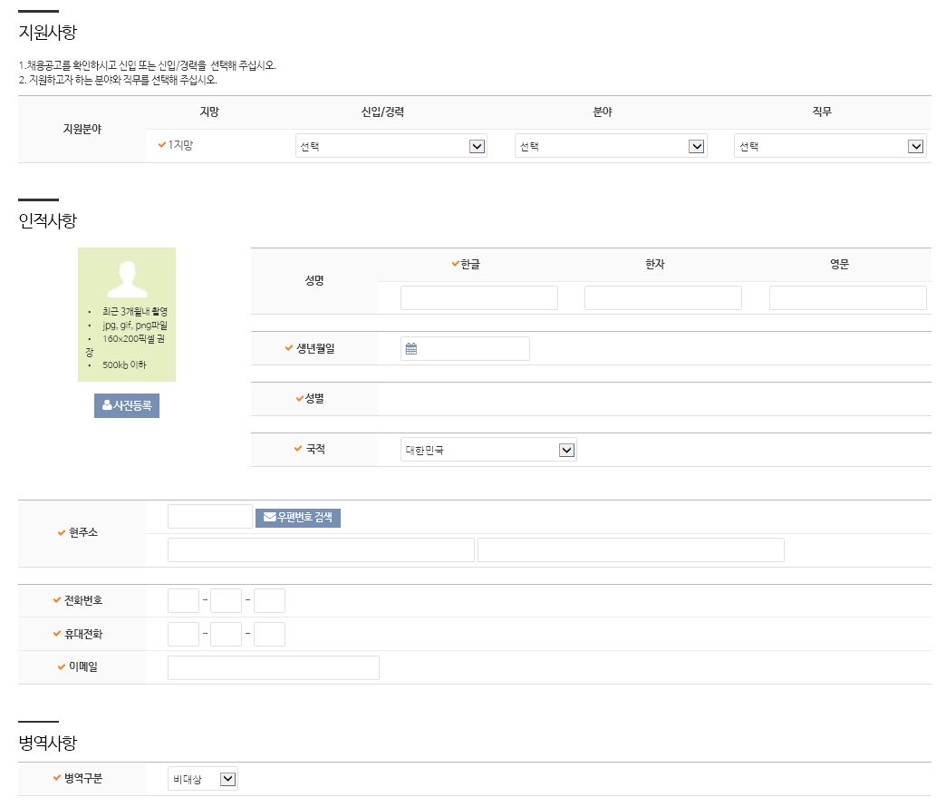Click the 이메일 input field
This screenshot has width=946, height=807.
273,668
